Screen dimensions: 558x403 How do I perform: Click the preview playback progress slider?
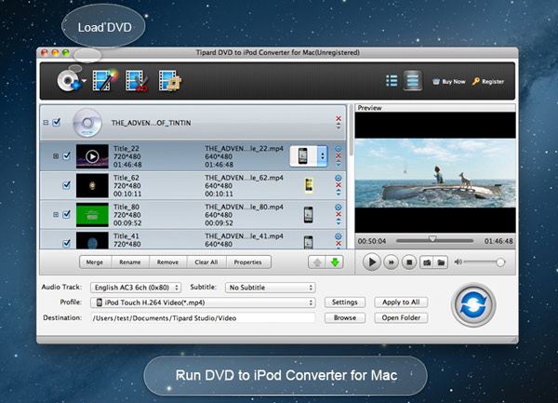(434, 241)
